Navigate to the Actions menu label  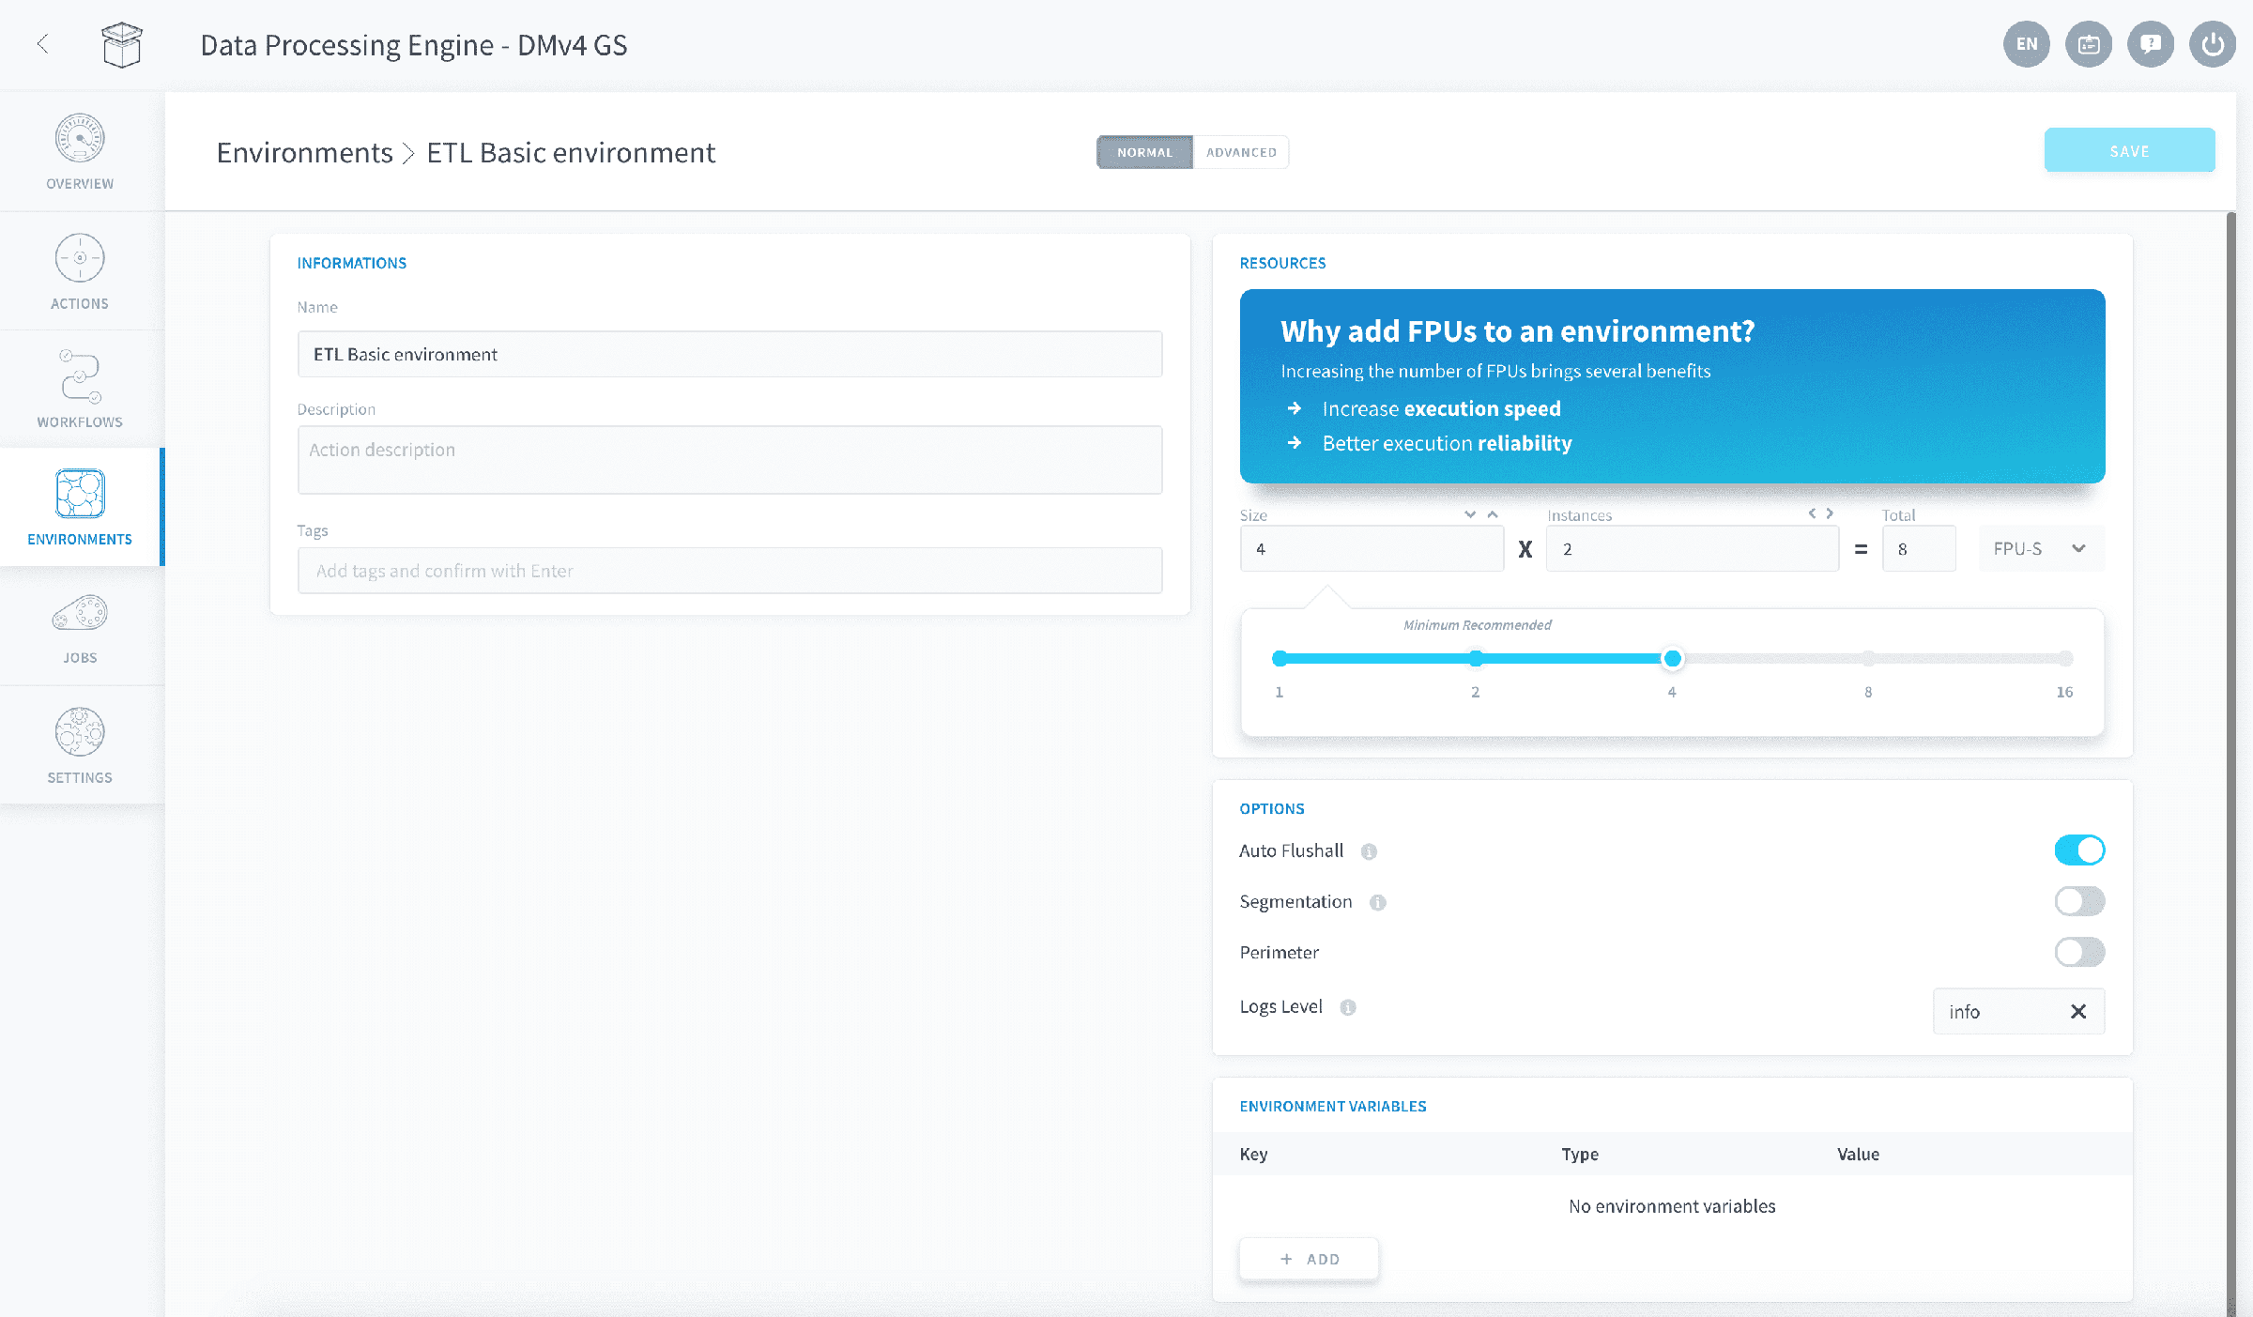(80, 304)
